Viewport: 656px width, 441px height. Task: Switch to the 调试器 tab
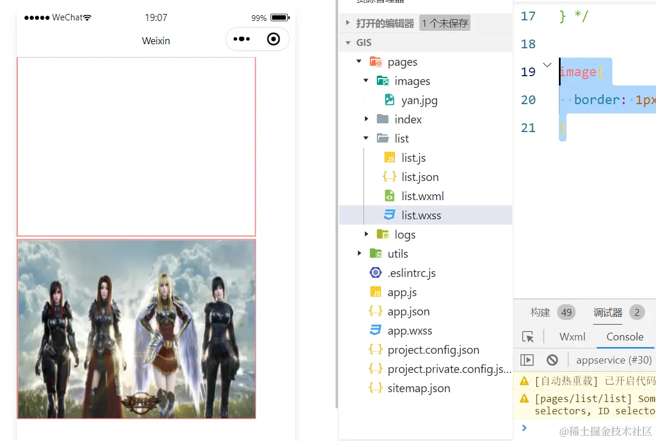(608, 312)
